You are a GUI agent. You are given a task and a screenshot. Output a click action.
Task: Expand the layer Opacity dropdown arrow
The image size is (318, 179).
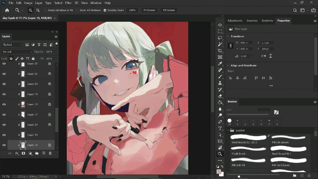[56, 52]
